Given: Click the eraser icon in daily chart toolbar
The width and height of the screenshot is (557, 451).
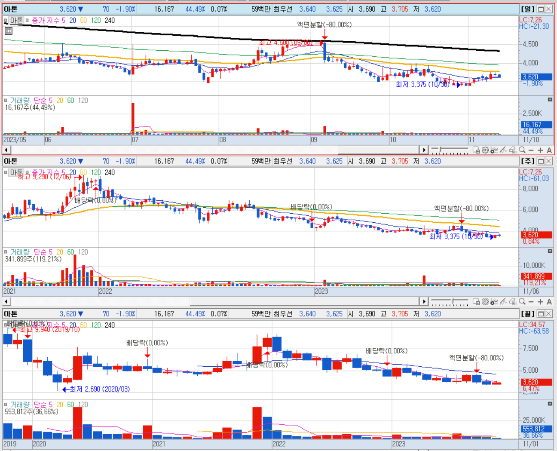Looking at the screenshot, I should (x=513, y=150).
